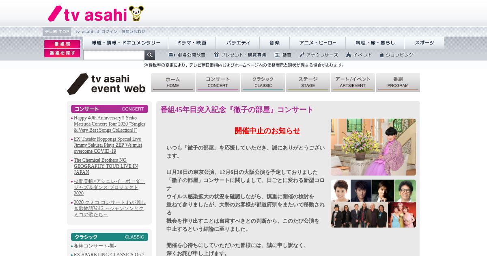Screen dimensions: 487x256
Task: Open プレゼント・観覧募集 gift icon link
Action: point(240,55)
